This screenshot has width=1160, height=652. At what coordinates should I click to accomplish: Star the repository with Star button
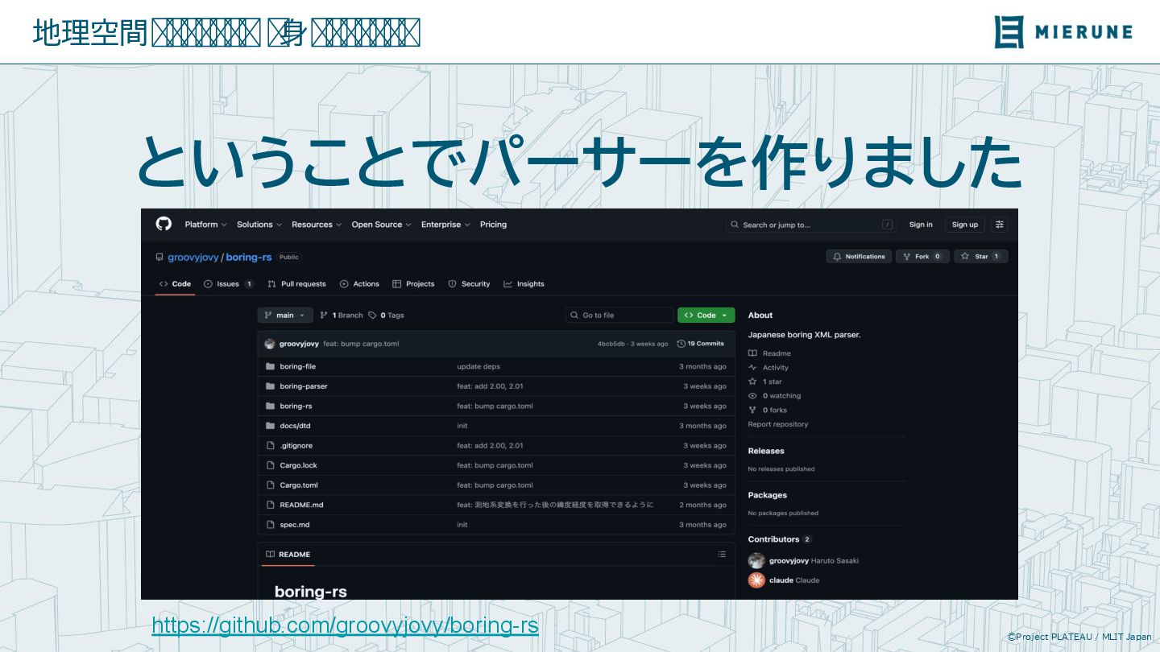(x=981, y=257)
